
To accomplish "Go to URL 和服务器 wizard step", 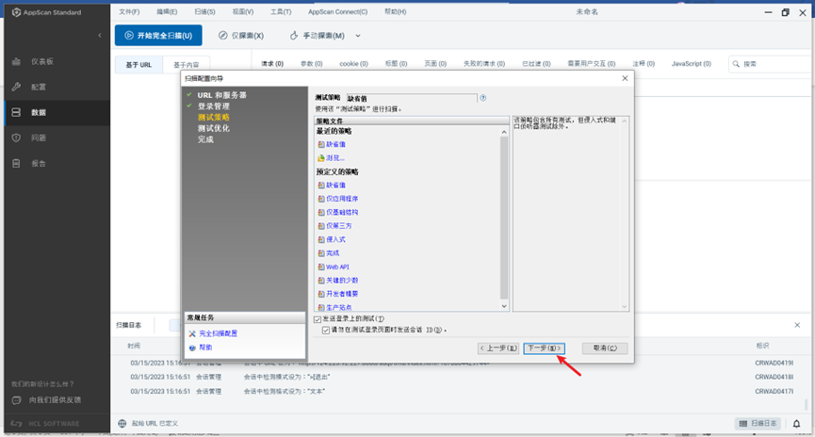I will [x=222, y=95].
